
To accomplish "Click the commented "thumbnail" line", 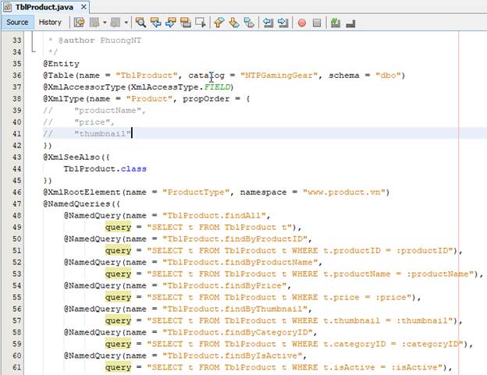I will (x=87, y=133).
